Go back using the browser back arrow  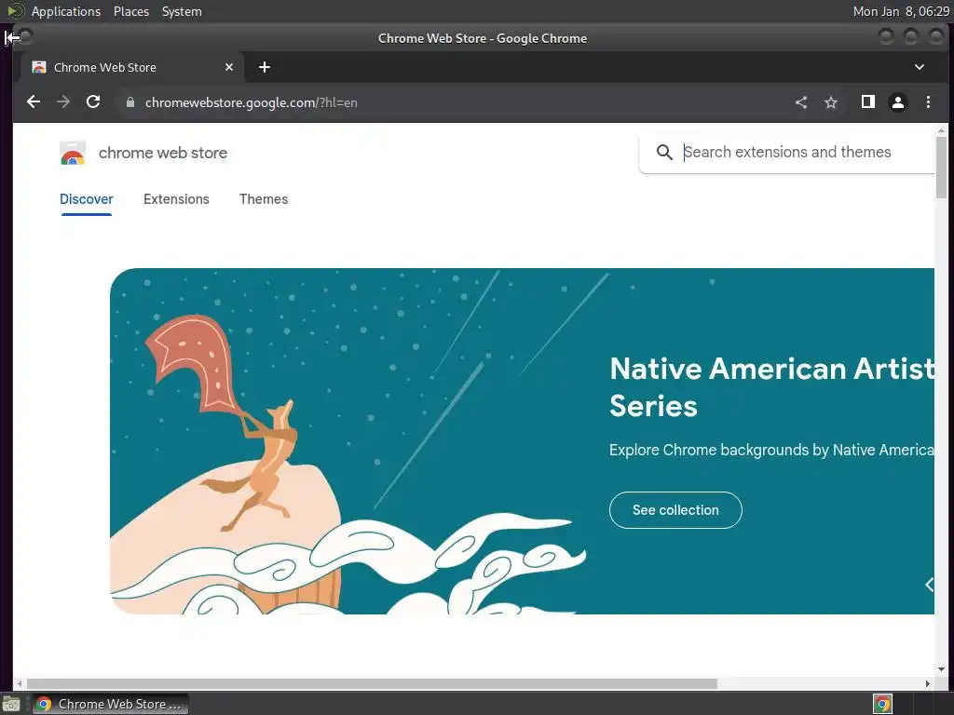(x=34, y=102)
